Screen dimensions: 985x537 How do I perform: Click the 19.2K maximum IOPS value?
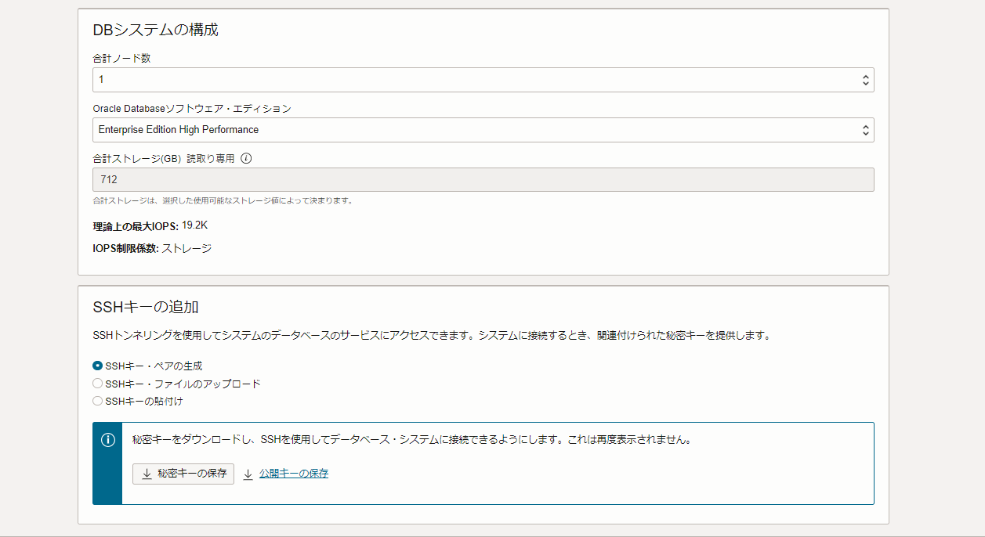[194, 226]
